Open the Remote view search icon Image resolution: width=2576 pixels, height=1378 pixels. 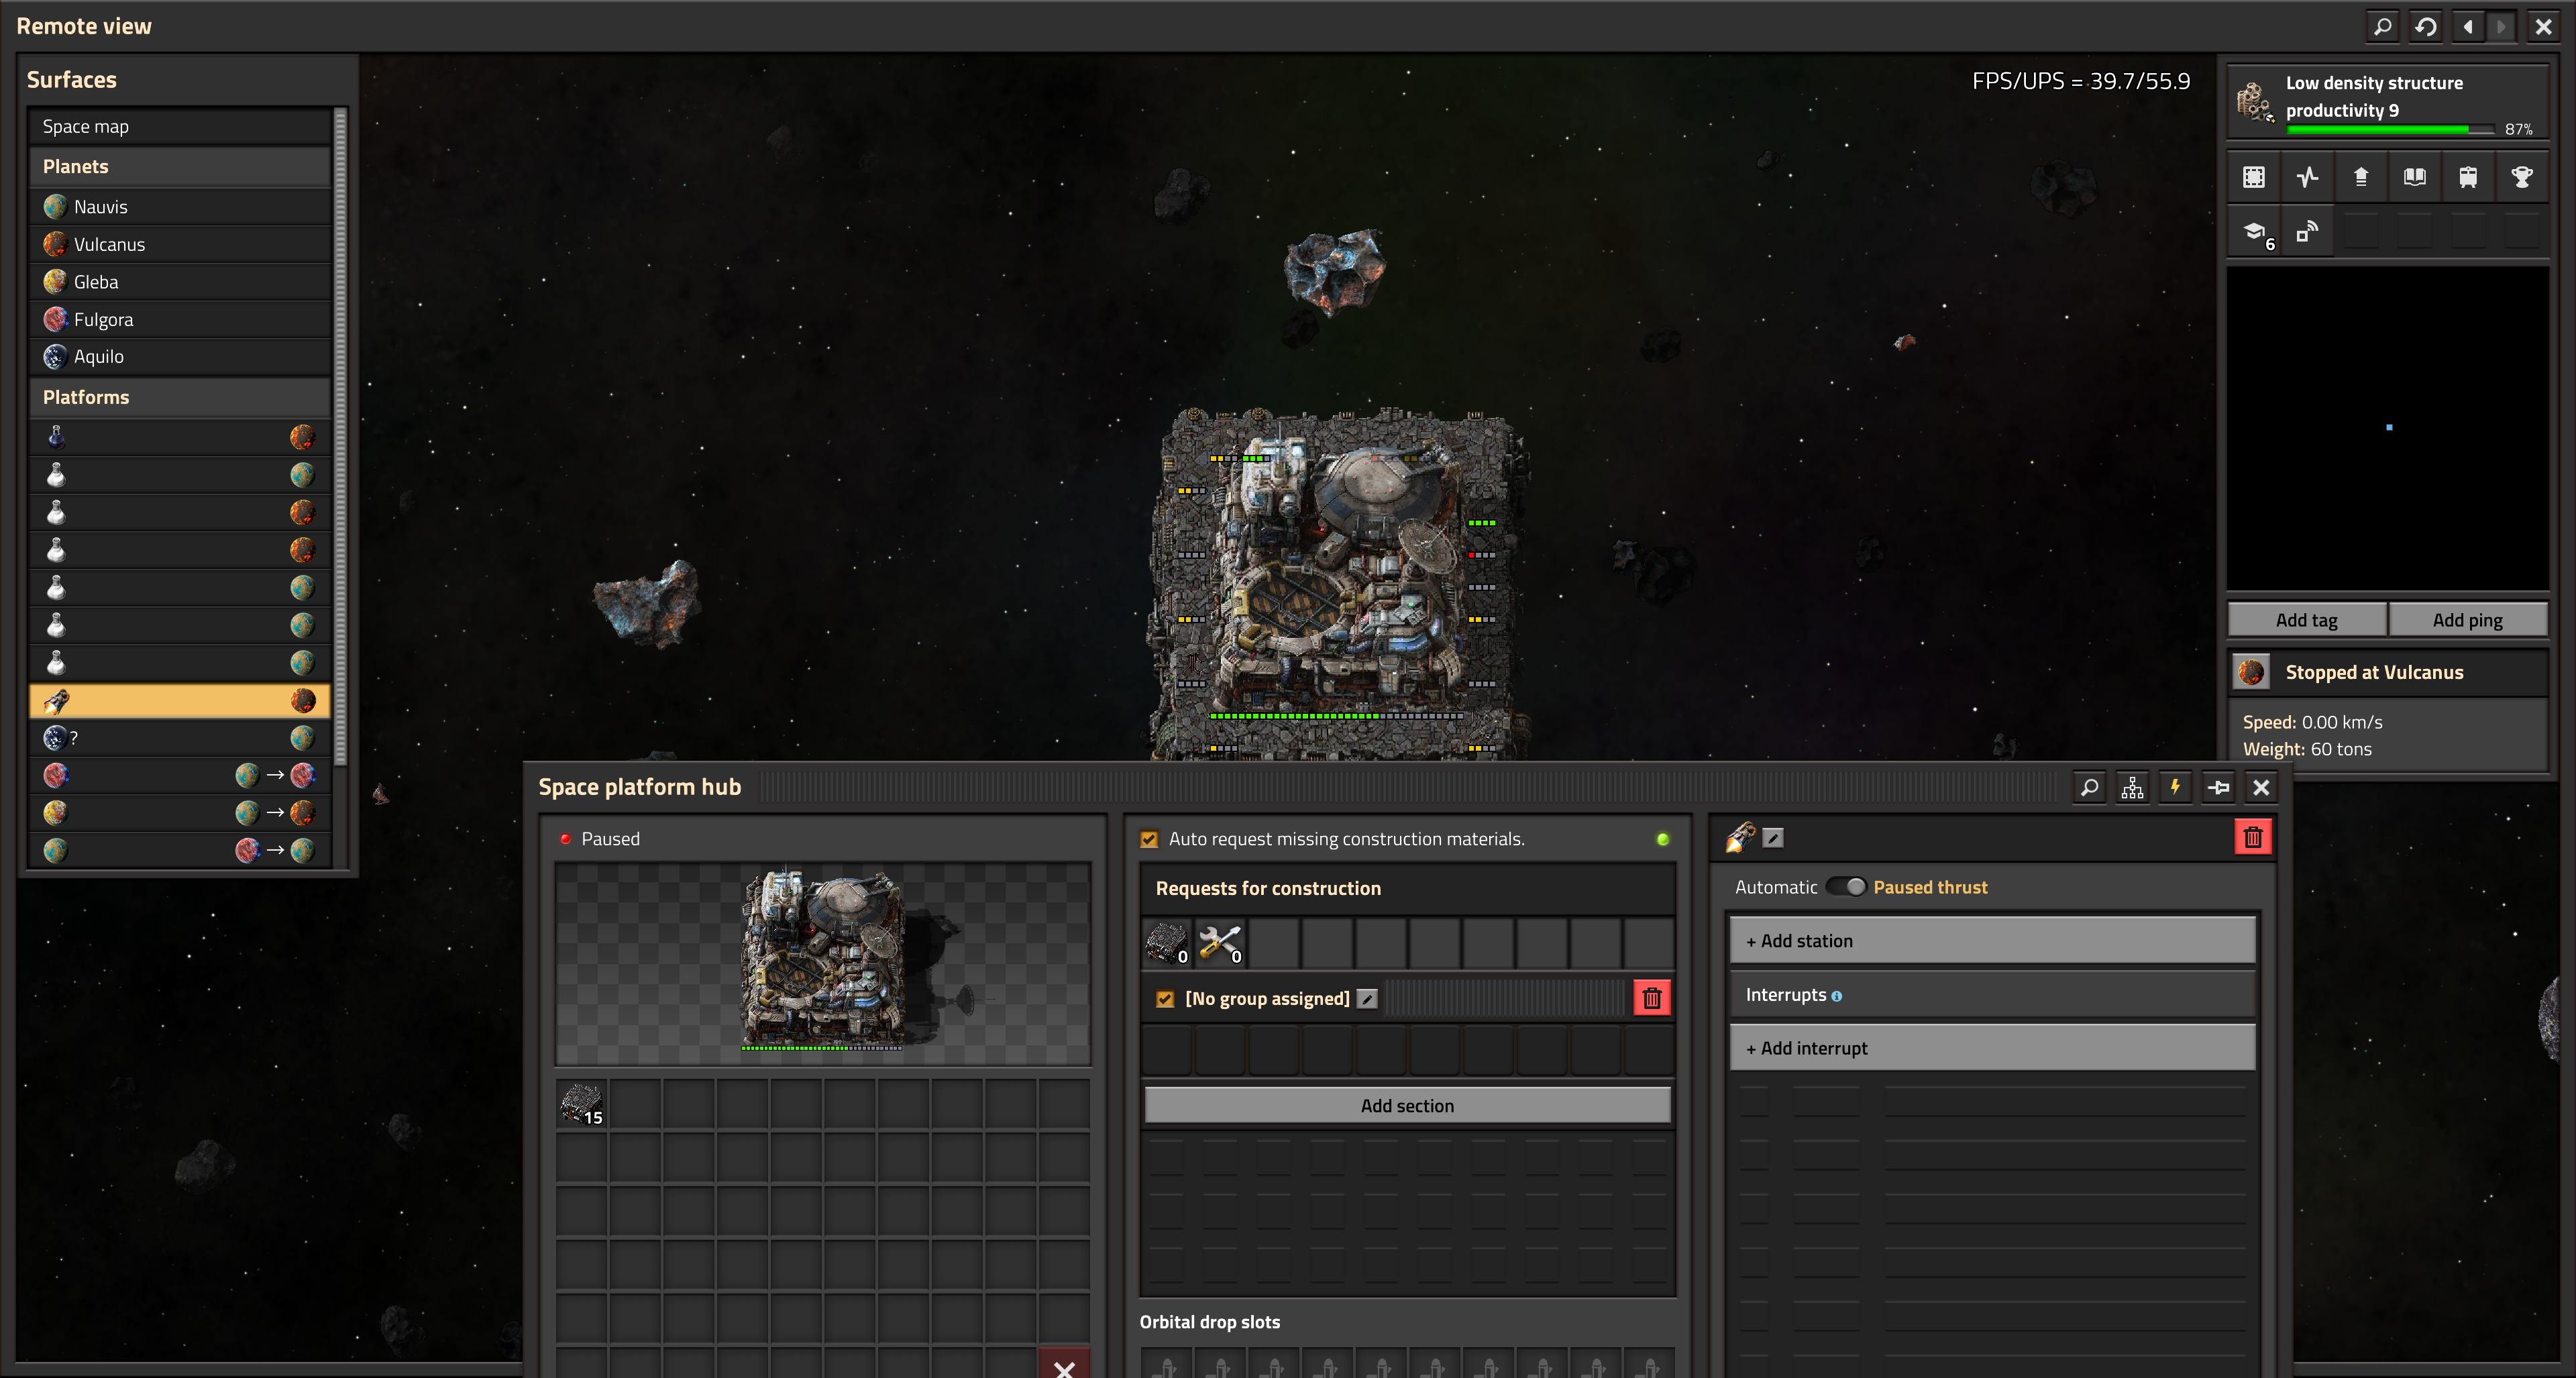2382,27
